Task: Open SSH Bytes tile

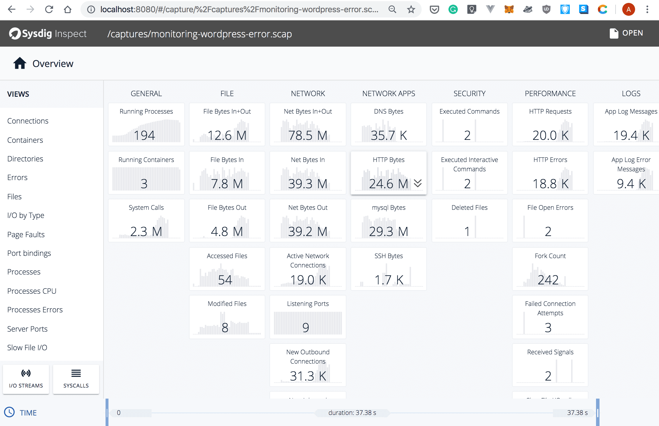Action: [389, 269]
